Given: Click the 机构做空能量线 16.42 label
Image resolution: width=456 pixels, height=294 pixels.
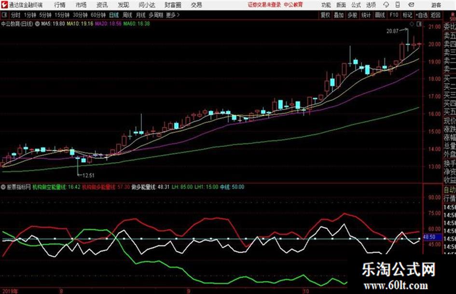Looking at the screenshot, I should (56, 187).
